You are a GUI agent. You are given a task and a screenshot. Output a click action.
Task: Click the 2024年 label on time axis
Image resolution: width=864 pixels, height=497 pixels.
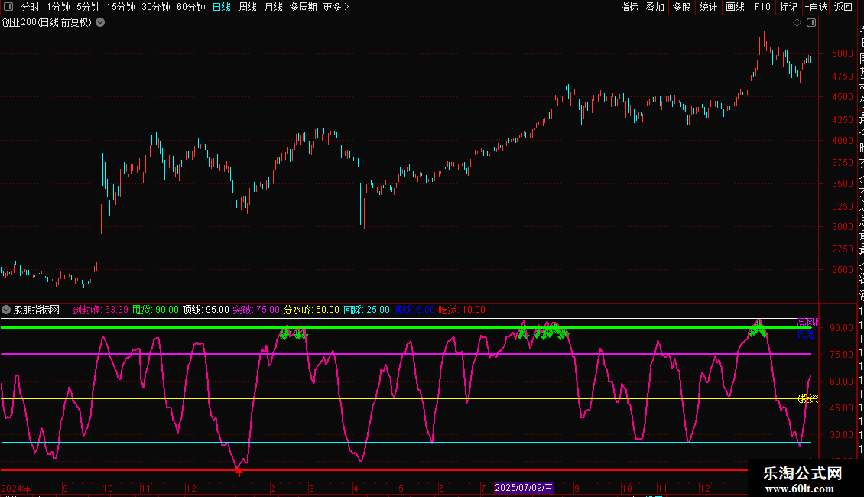16,488
